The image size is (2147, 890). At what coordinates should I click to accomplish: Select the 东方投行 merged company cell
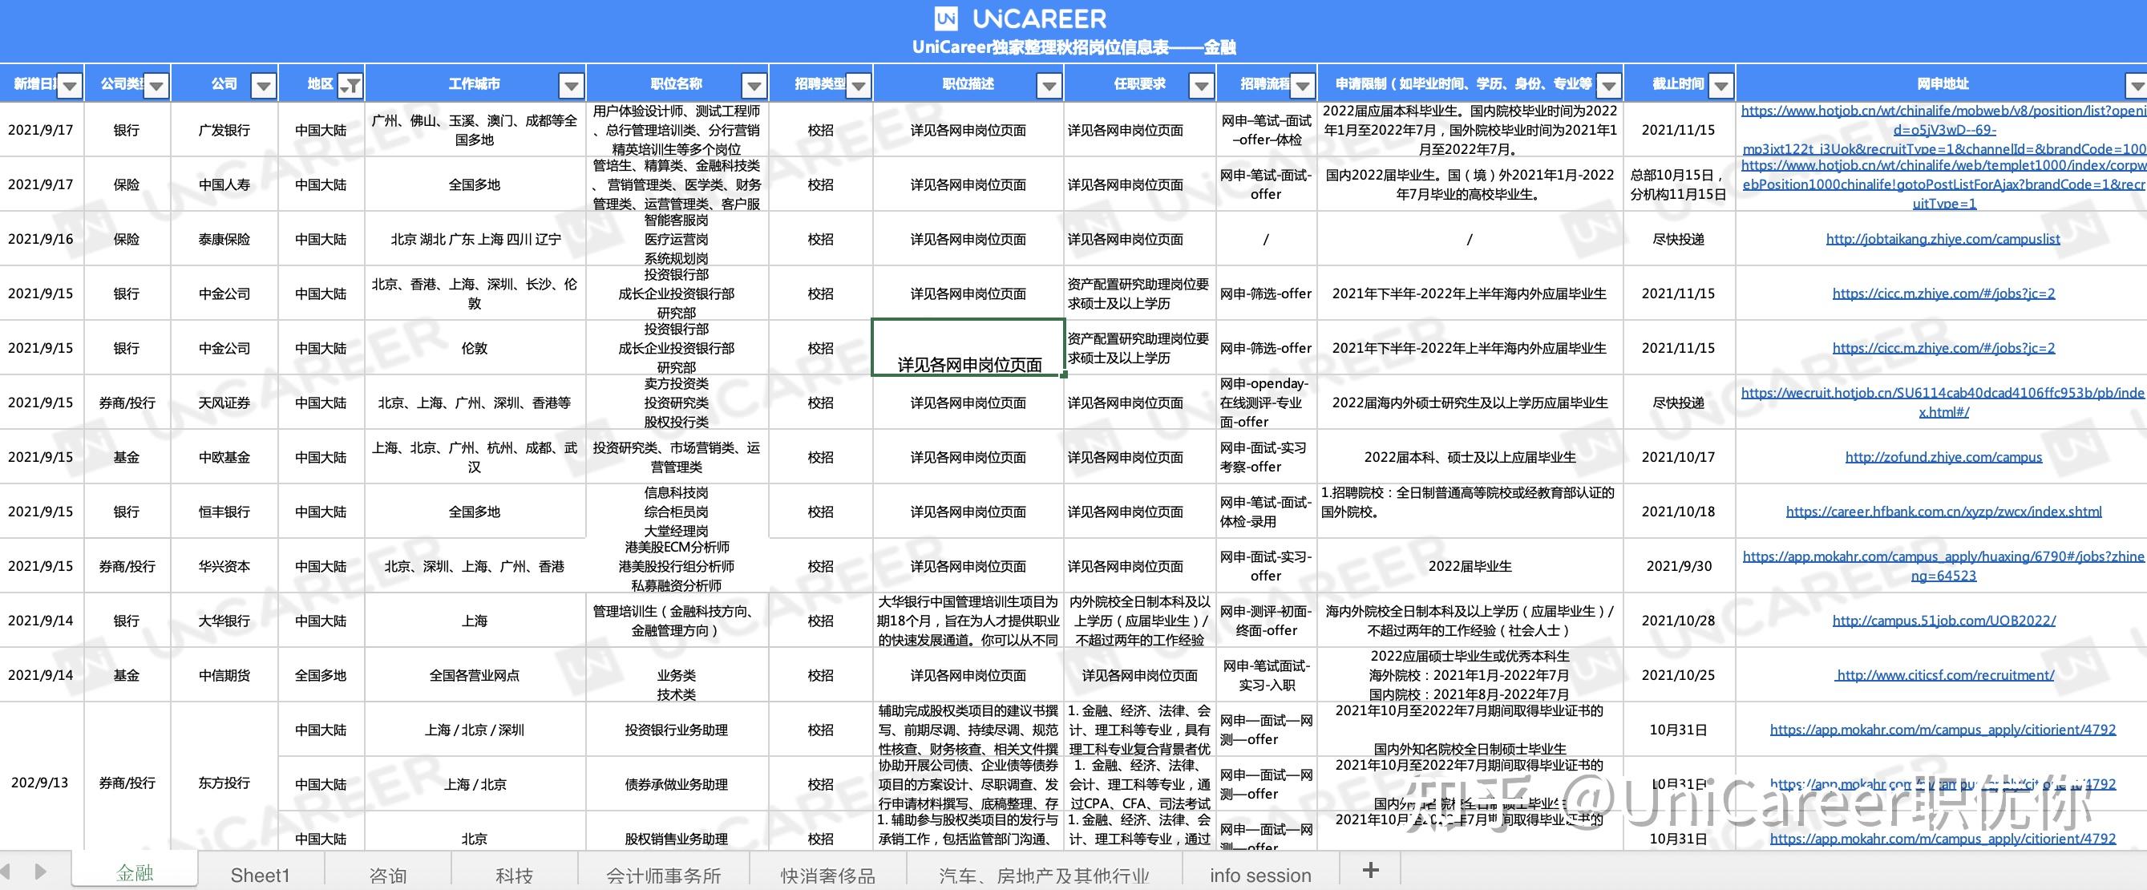click(x=224, y=777)
